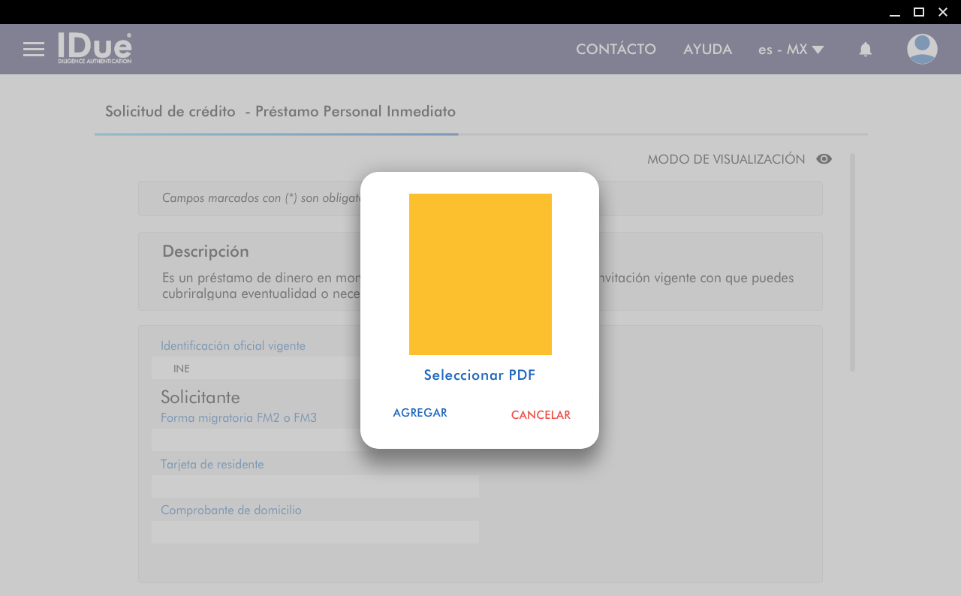
Task: Click the IDue logo
Action: tap(95, 49)
